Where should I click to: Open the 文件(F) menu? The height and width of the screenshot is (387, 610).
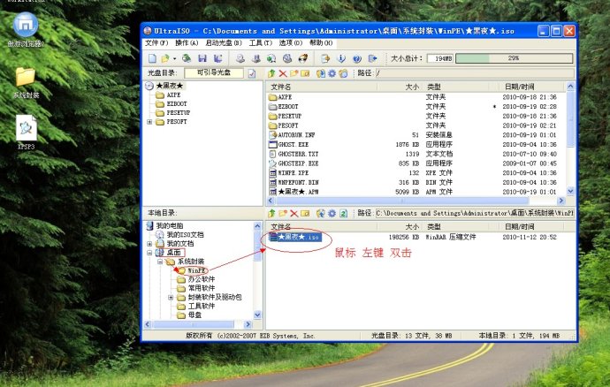tap(156, 42)
